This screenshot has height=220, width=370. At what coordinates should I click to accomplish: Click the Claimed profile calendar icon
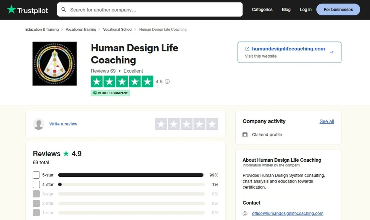click(245, 135)
